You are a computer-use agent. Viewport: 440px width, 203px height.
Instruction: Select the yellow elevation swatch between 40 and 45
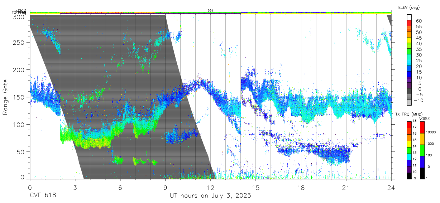(410, 40)
